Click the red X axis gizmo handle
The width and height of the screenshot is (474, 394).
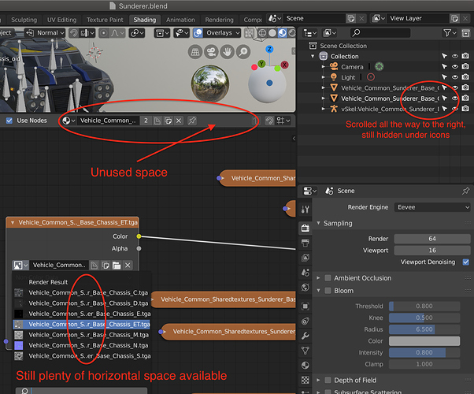284,65
